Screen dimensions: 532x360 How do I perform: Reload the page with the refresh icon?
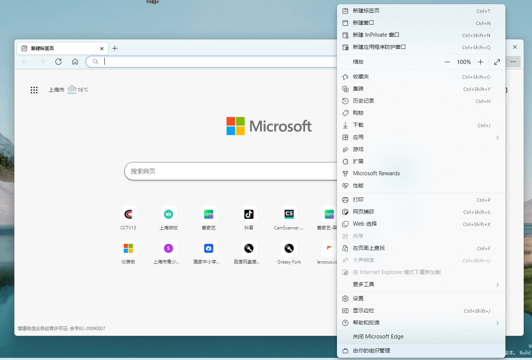(58, 62)
